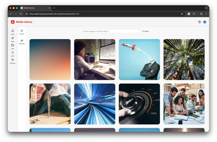Bookmark this page with the star icon
The width and height of the screenshot is (217, 142).
pos(182,14)
